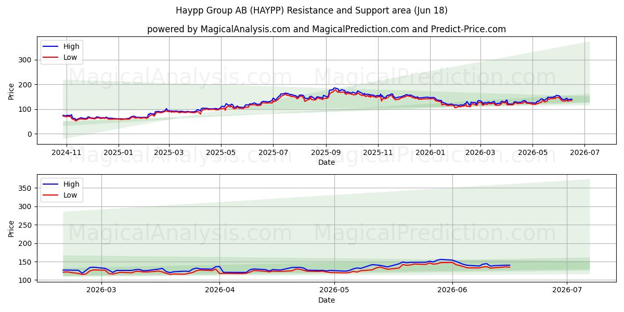Click the 'Date' x-axis title of the top chart
The height and width of the screenshot is (312, 624).
[327, 163]
